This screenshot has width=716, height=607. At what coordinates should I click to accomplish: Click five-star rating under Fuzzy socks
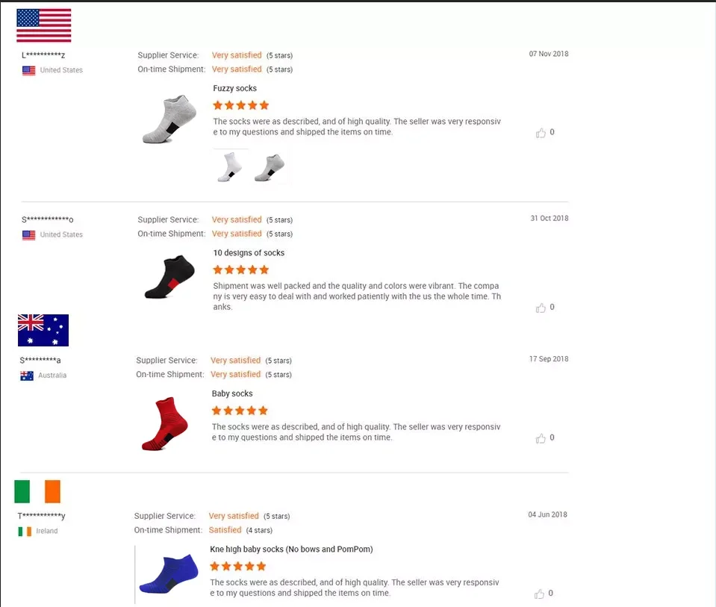point(240,105)
